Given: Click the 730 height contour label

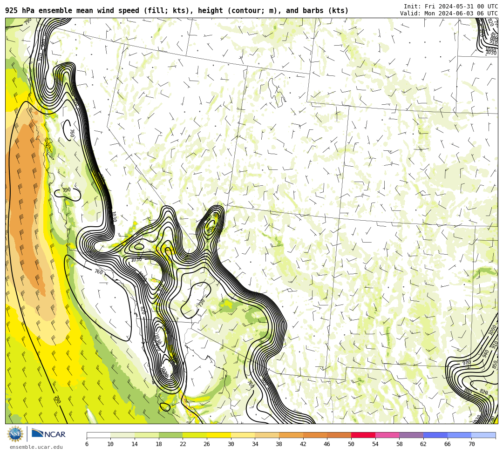Looking at the screenshot, I should pos(201,303).
